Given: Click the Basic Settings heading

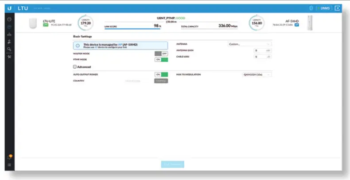Looking at the screenshot, I should tap(82, 36).
